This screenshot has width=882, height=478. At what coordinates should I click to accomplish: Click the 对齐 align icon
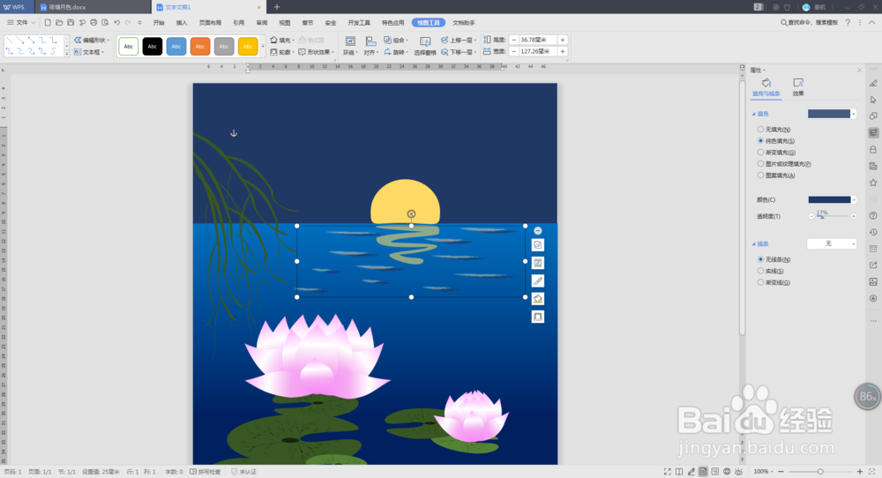pos(370,46)
